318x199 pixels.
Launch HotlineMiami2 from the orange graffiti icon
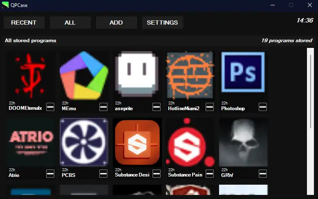click(x=190, y=76)
